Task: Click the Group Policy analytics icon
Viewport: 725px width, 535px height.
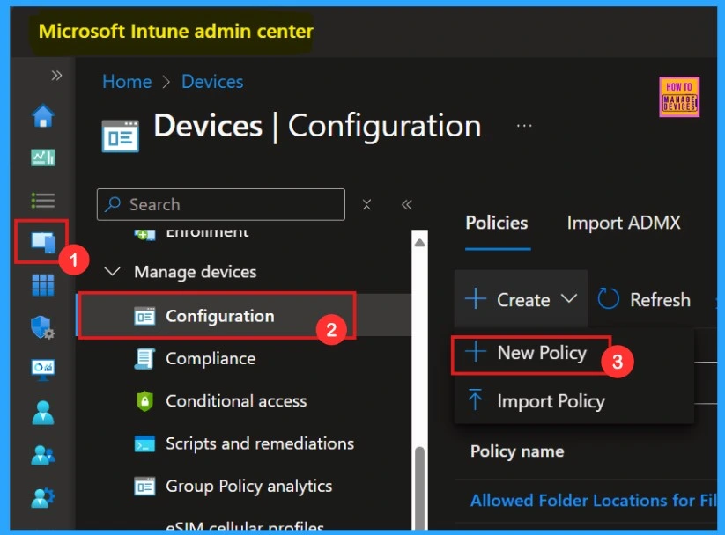Action: coord(144,486)
